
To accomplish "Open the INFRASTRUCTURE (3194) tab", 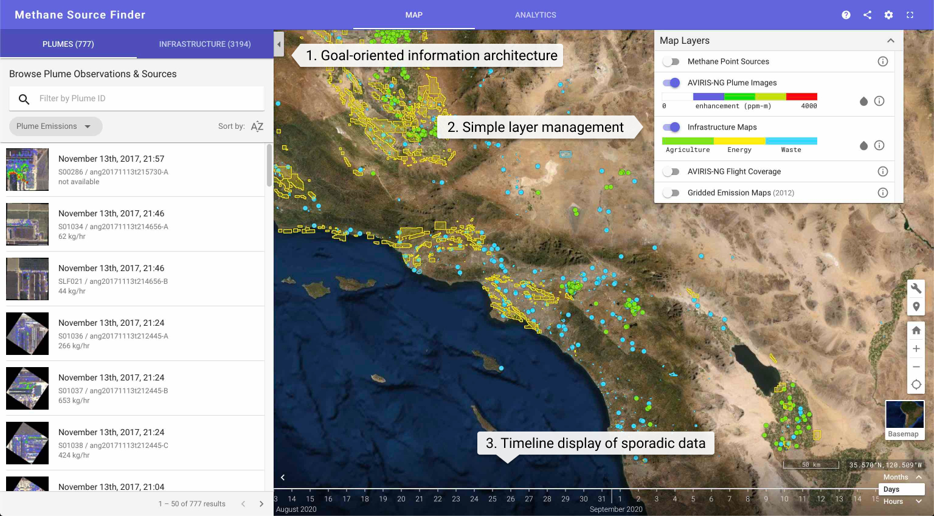I will click(x=205, y=44).
